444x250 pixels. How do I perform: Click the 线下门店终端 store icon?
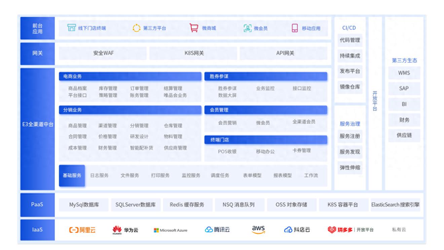tap(71, 28)
